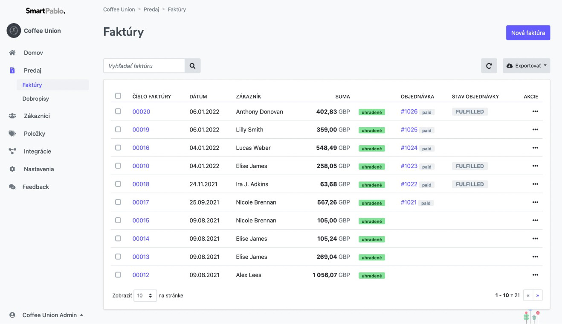The width and height of the screenshot is (562, 324).
Task: Click the Položky tag icon
Action: pos(12,133)
